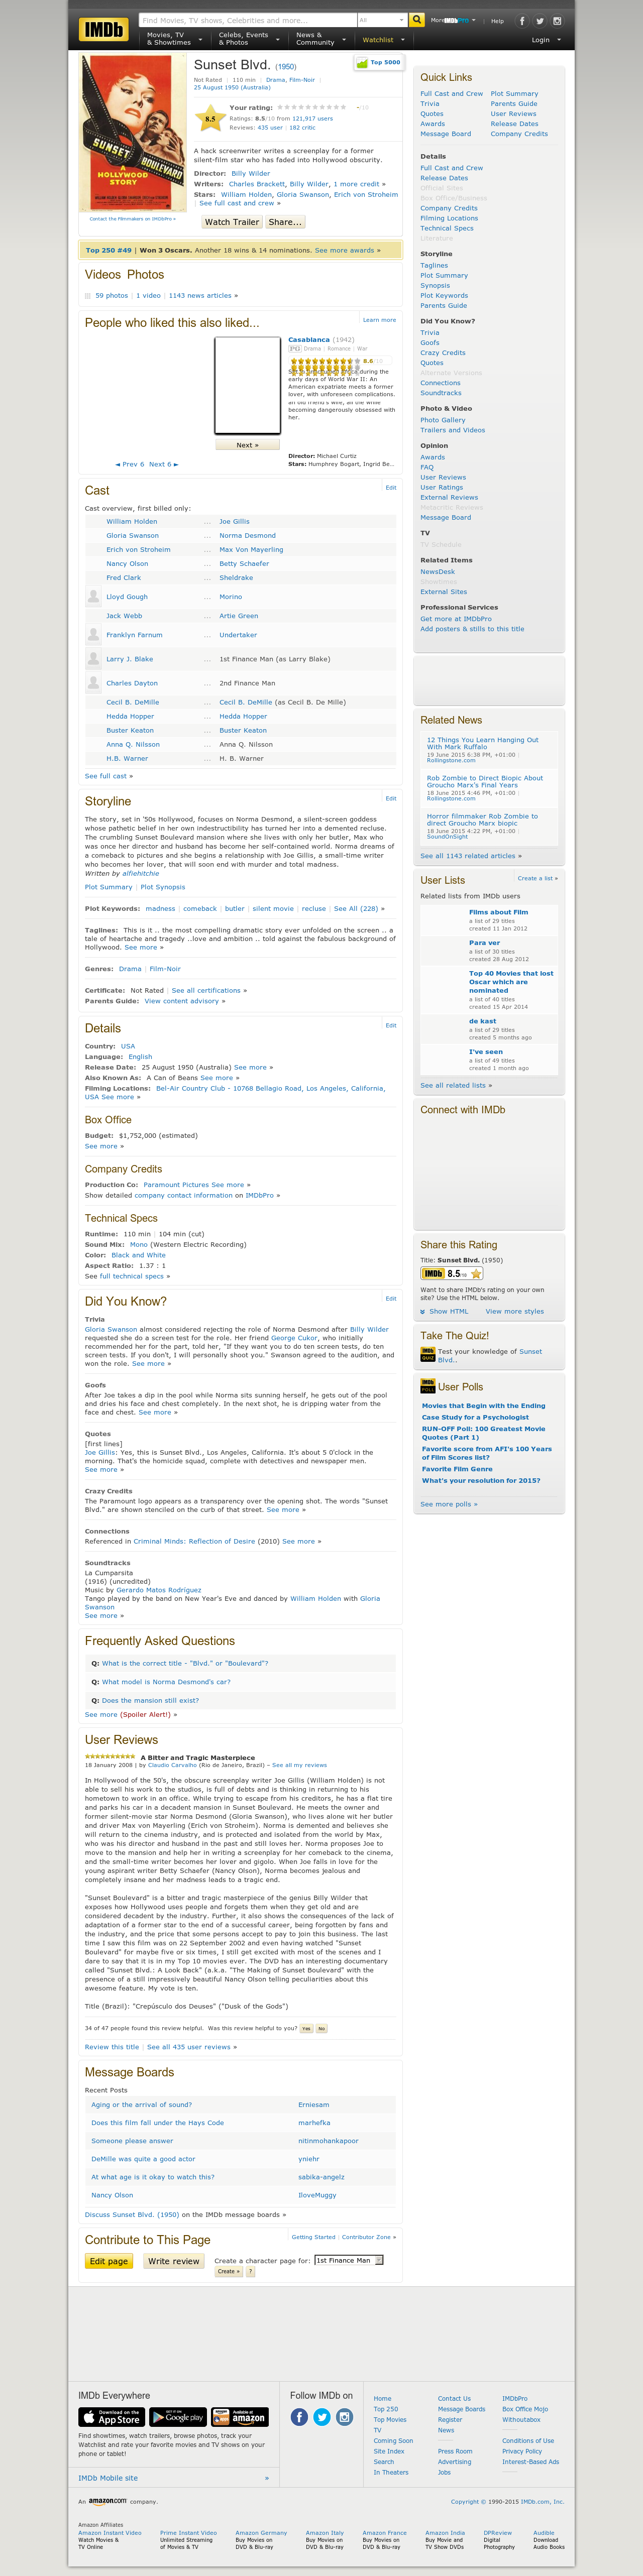The height and width of the screenshot is (2576, 643).
Task: Expand Show HTML under Share this Rating
Action: pyautogui.click(x=445, y=1311)
